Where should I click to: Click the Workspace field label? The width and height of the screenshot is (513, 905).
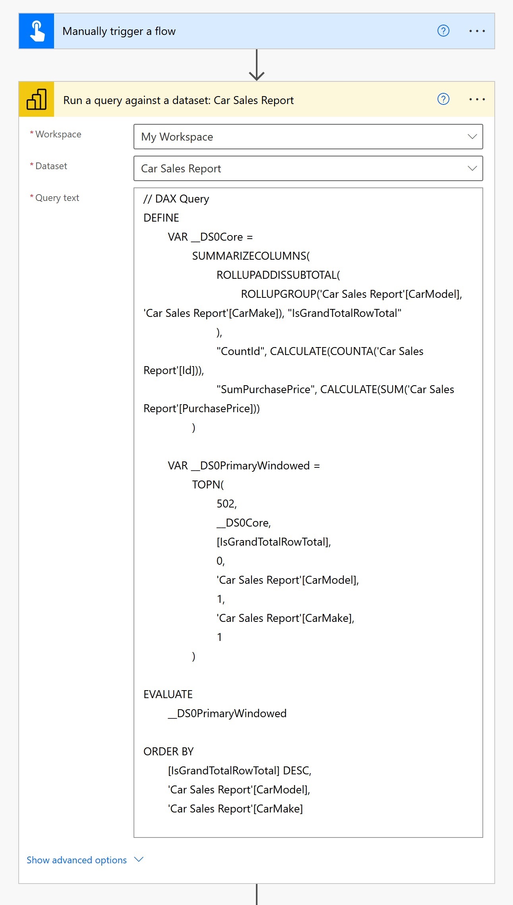coord(58,134)
